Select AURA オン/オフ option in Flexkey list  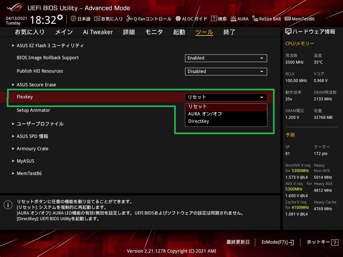[226, 114]
